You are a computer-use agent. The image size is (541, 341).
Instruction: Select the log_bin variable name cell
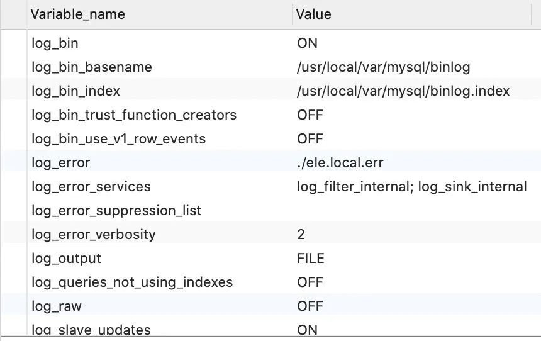pyautogui.click(x=55, y=43)
